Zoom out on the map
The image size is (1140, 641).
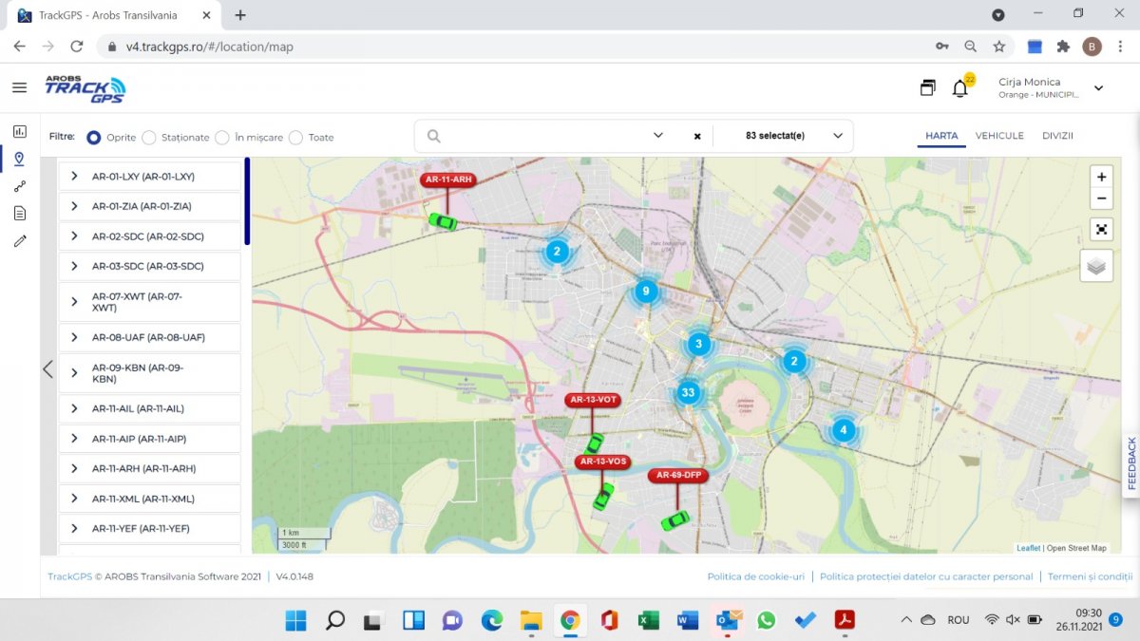coord(1101,198)
